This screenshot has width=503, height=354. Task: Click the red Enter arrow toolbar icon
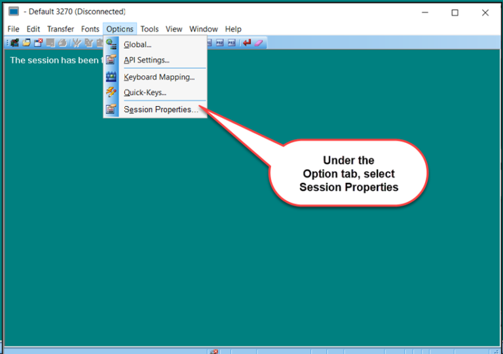click(x=247, y=43)
